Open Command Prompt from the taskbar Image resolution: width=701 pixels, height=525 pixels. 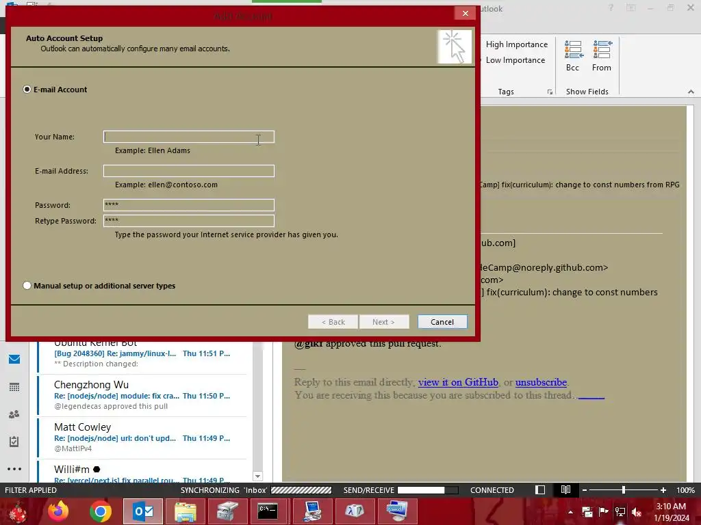[x=268, y=512]
